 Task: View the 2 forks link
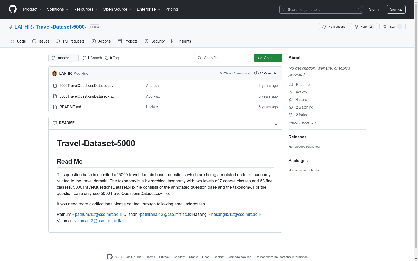tap(298, 115)
